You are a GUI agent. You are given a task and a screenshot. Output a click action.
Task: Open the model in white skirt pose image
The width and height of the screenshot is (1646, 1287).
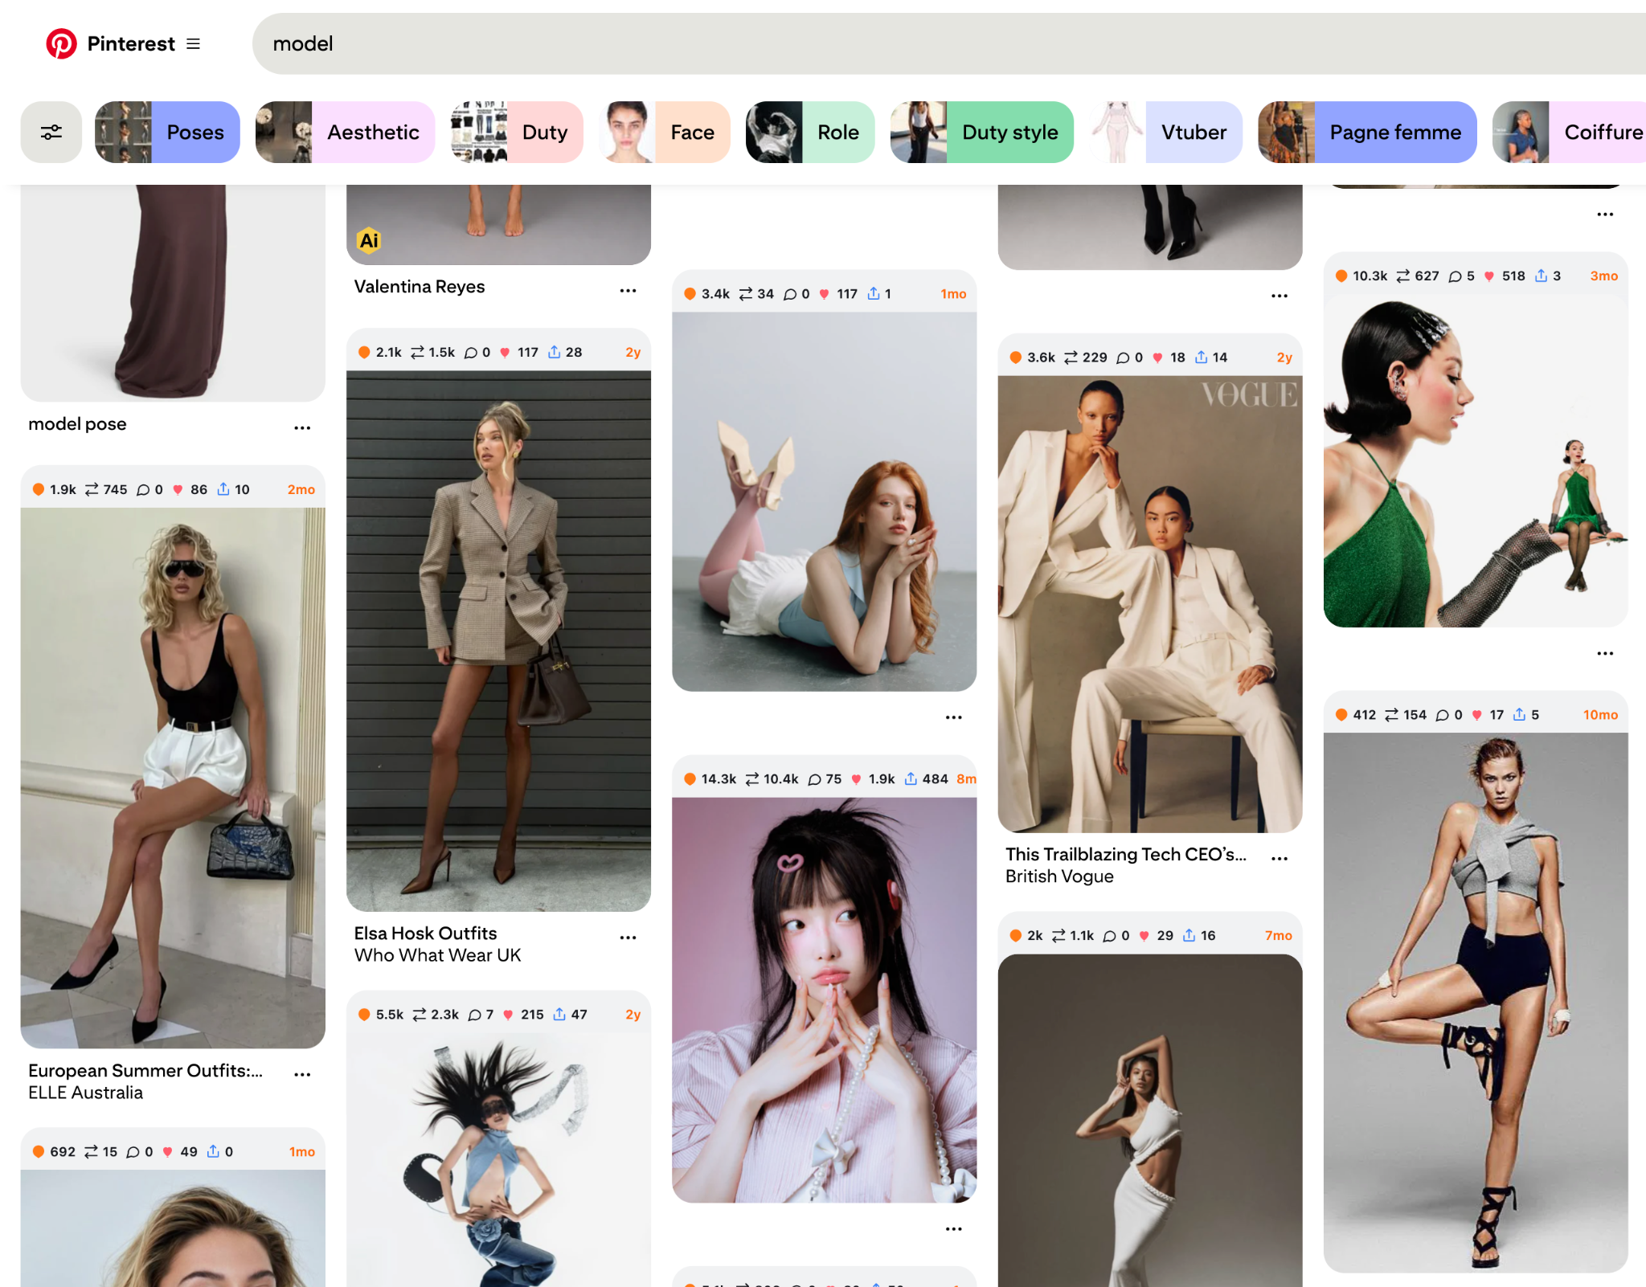(x=1150, y=1121)
